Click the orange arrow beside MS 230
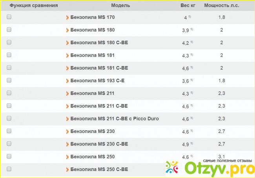Viewport: 255px width, 178px height. click(67, 131)
